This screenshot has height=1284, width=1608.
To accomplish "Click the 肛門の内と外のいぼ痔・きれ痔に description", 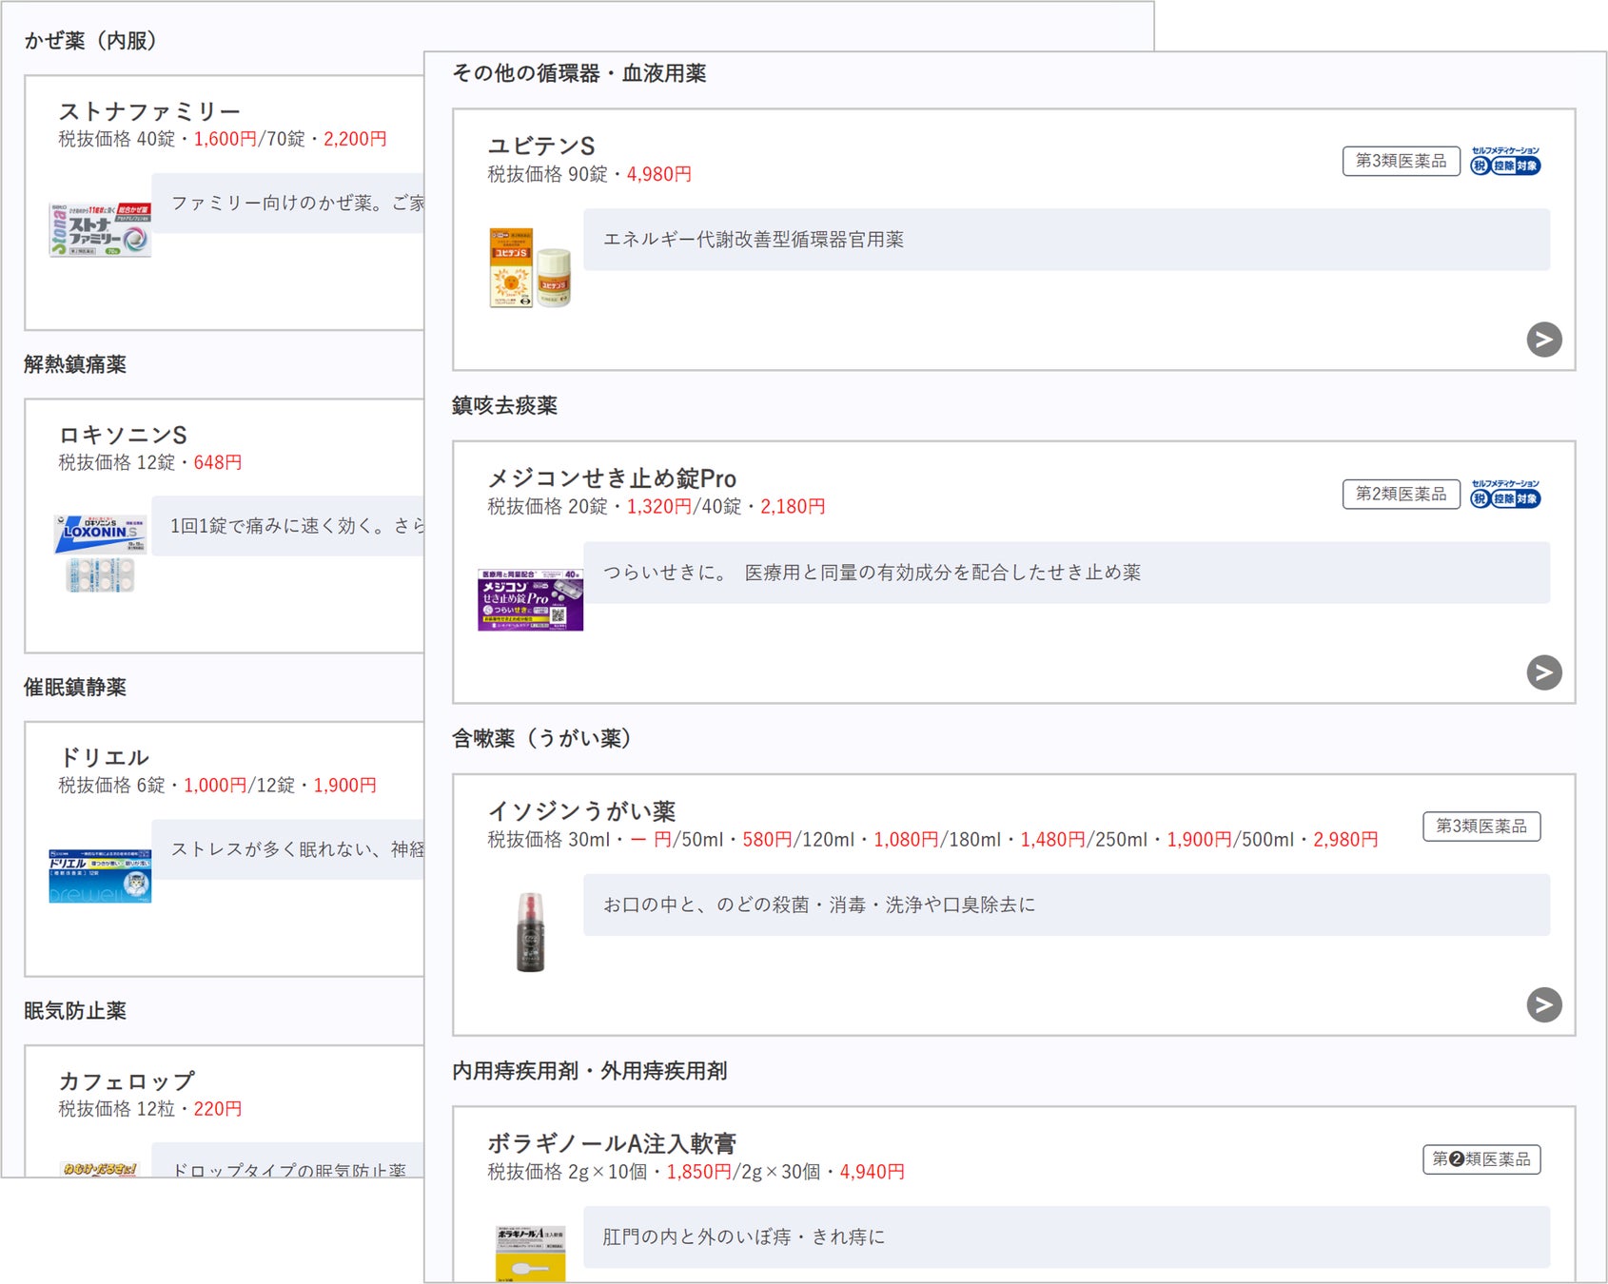I will 744,1236.
